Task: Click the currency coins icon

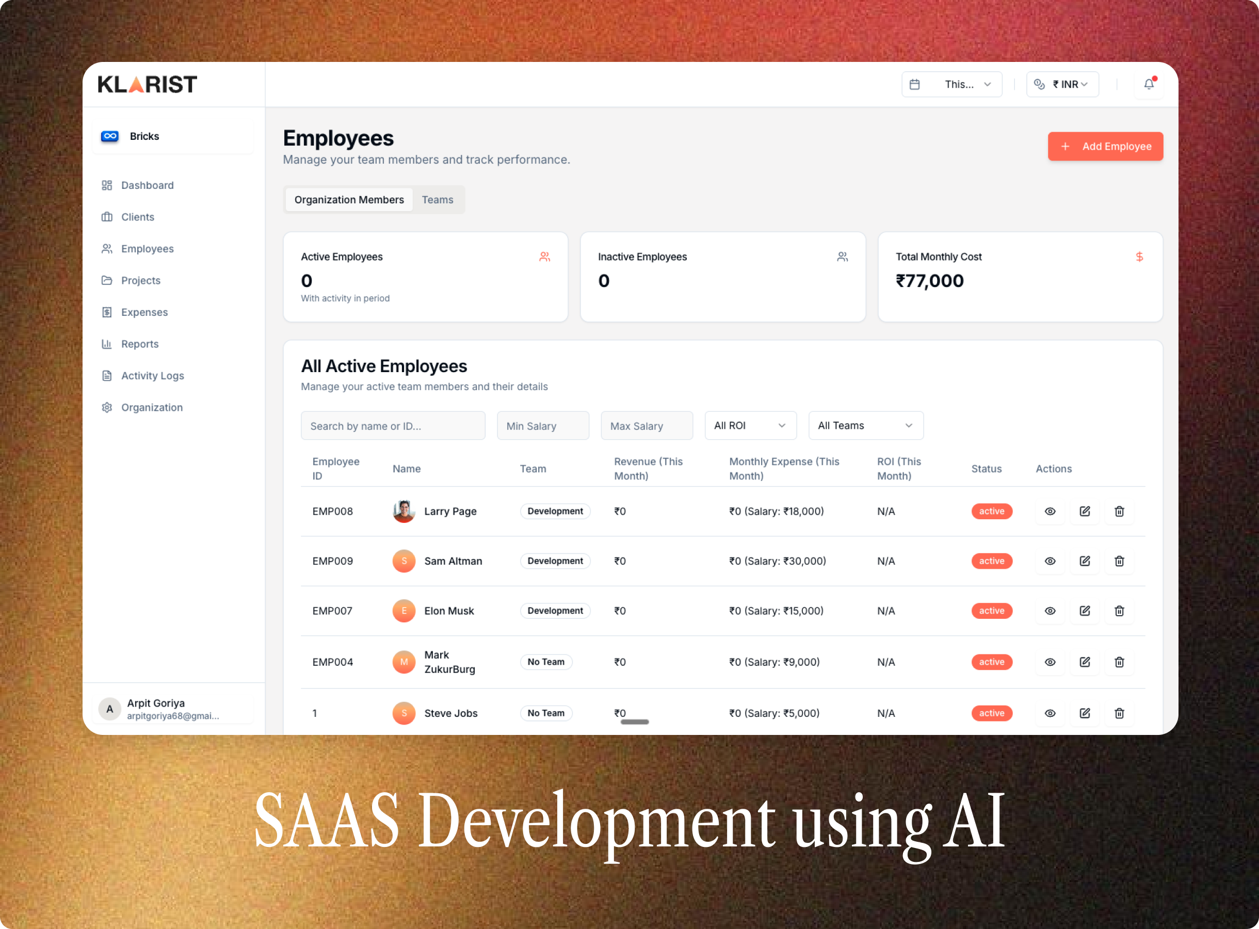Action: pyautogui.click(x=1039, y=84)
